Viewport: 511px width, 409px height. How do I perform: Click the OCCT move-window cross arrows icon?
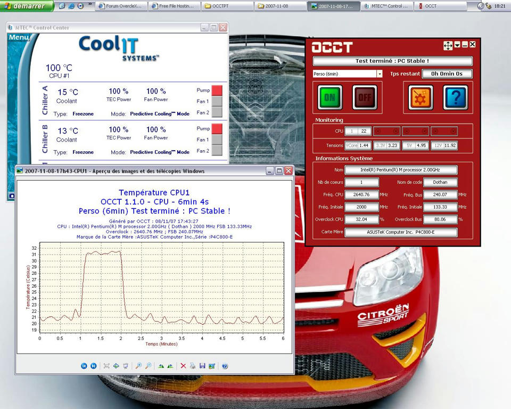pos(448,45)
